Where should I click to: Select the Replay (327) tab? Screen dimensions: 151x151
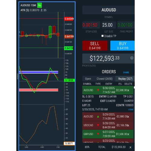(x=125, y=79)
